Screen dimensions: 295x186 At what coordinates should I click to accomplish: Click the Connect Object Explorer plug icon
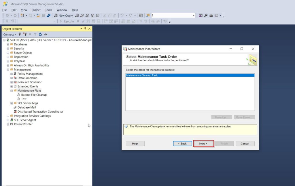pyautogui.click(x=20, y=35)
